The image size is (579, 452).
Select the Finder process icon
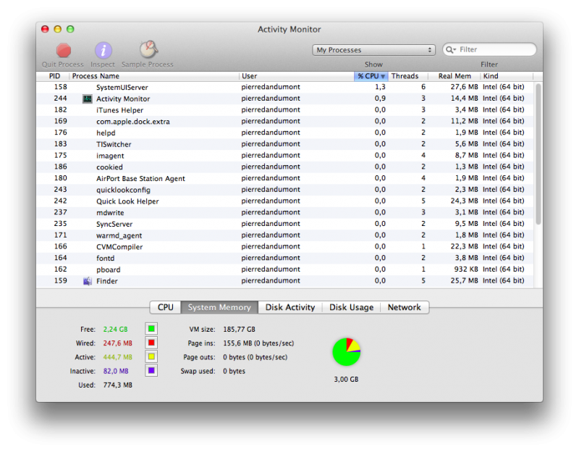pos(87,281)
